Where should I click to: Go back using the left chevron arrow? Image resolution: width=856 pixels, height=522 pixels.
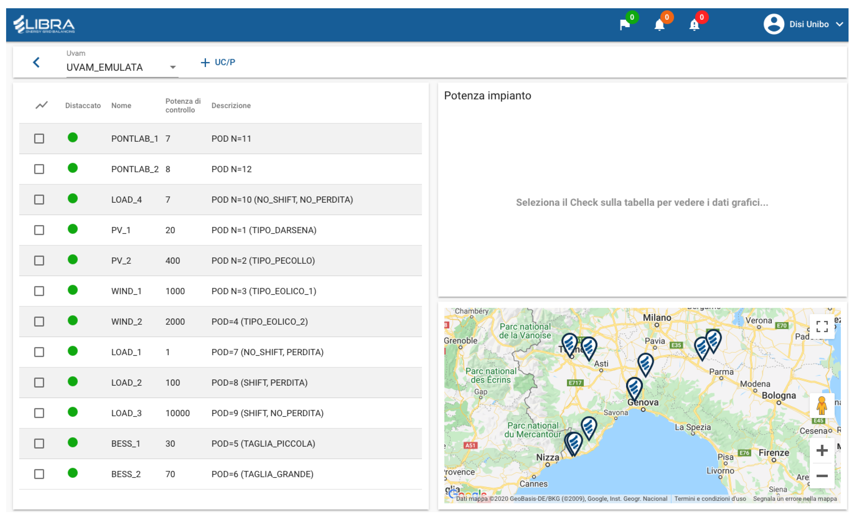pyautogui.click(x=36, y=62)
